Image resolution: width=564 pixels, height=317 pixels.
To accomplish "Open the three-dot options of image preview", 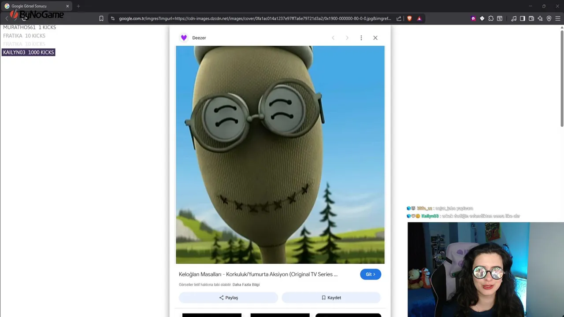I will coord(361,38).
